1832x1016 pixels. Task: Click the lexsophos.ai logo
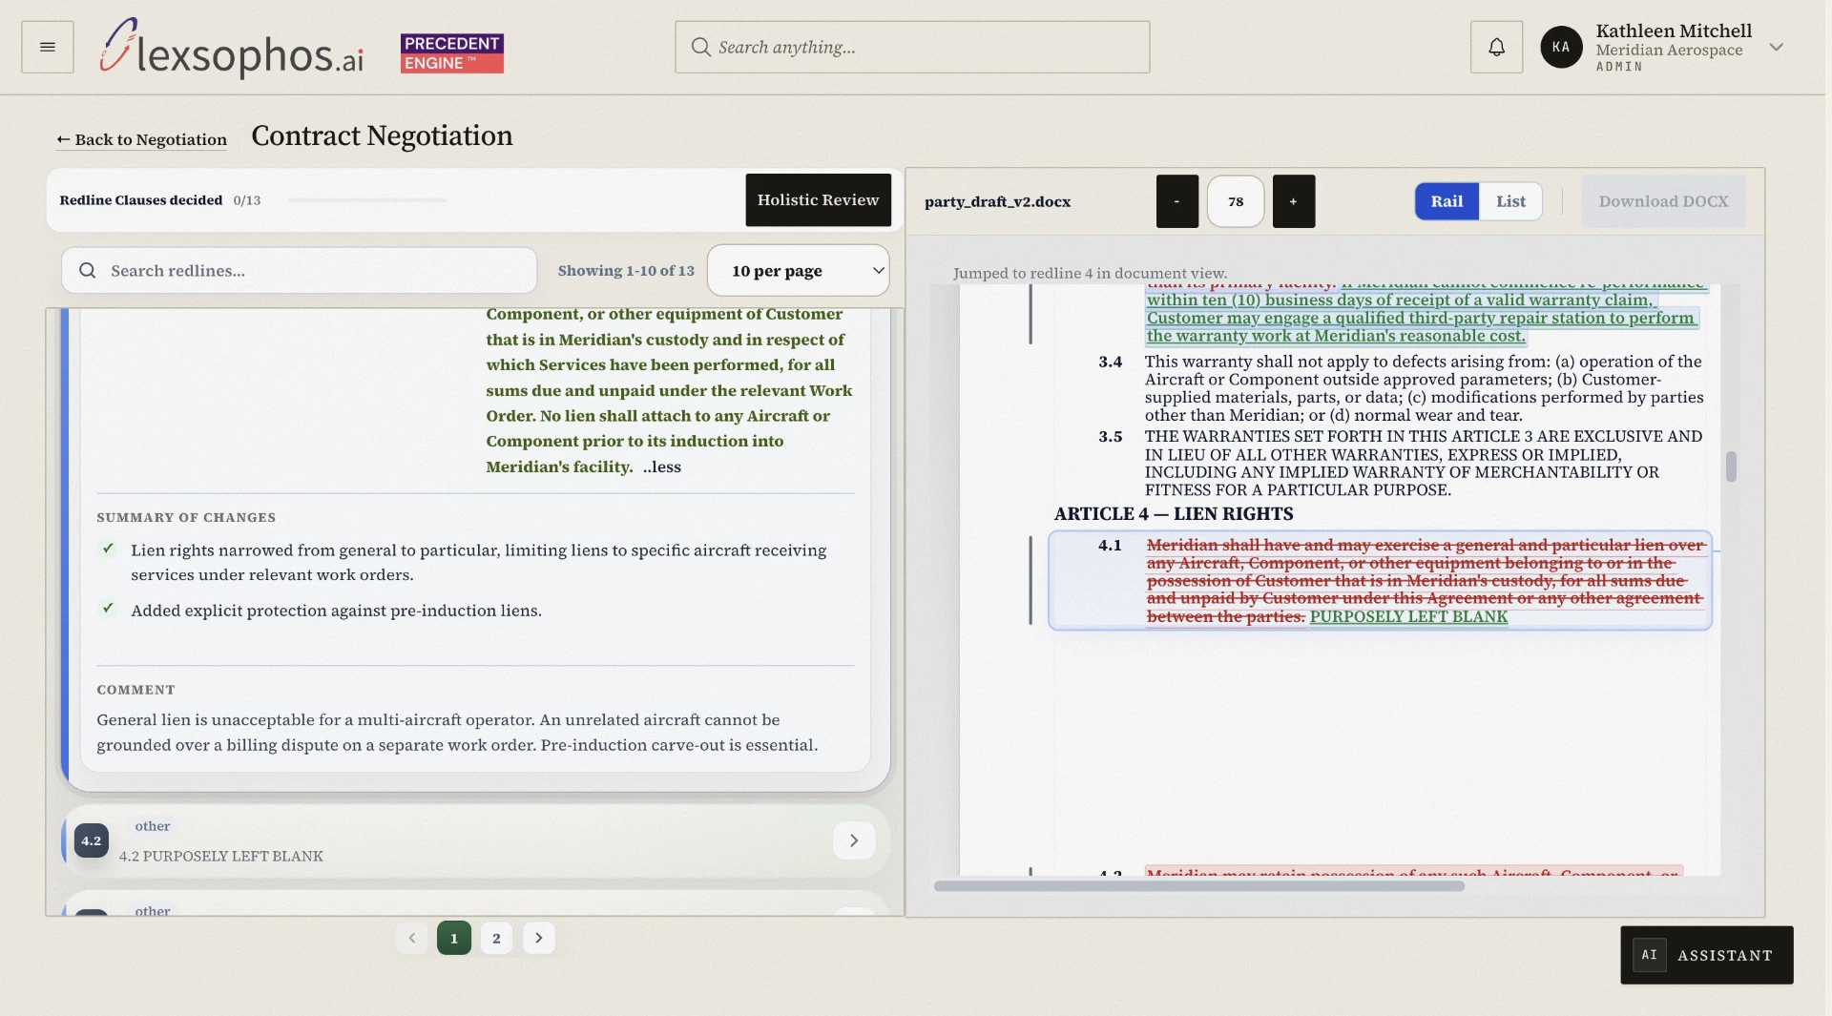point(232,48)
